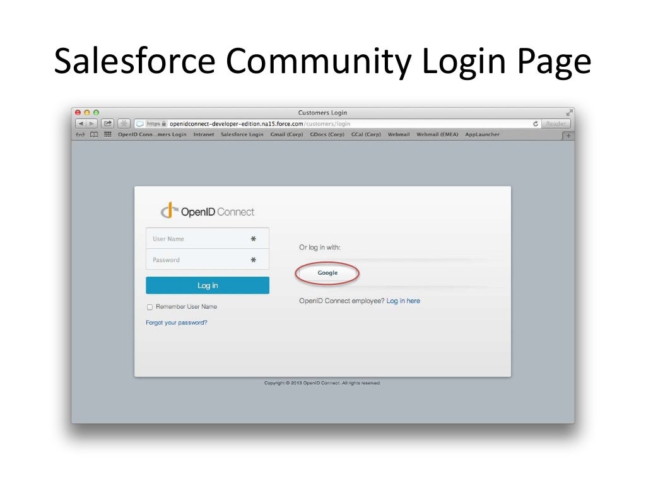646x484 pixels.
Task: Toggle the Remember User Name checkbox
Action: 150,307
